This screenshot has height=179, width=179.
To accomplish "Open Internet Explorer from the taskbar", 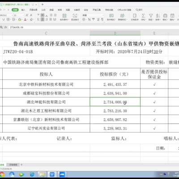I will tap(32, 174).
